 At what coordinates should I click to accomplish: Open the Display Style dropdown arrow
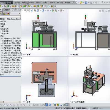[x=45, y=11]
